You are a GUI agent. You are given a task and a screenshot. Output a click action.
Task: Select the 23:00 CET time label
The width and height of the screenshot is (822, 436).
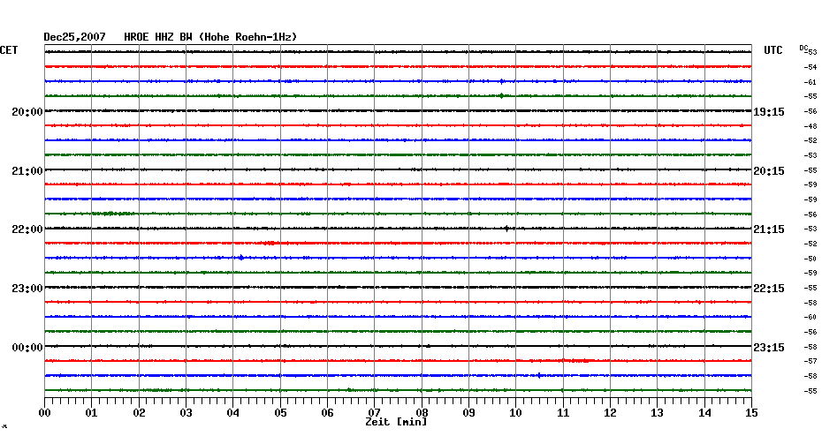point(27,289)
